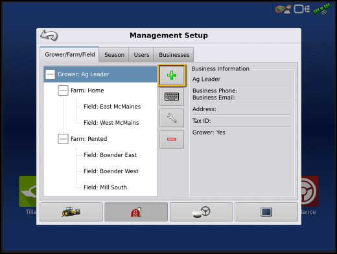Screen dimensions: 337x254
Task: Click the device connection status icon
Action: (x=301, y=9)
